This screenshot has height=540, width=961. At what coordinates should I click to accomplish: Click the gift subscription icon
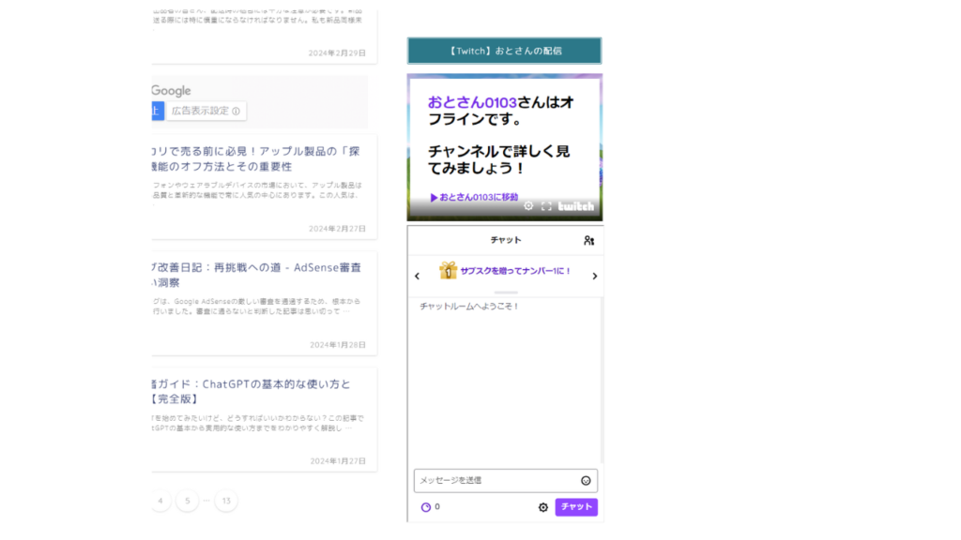tap(448, 270)
